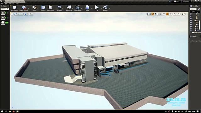Screen dimensions: 201x113
Task: Click the Label column header in outliner
Action: coord(193,12)
